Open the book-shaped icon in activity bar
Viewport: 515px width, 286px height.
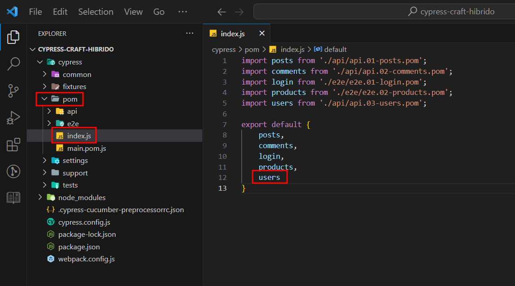tap(13, 197)
